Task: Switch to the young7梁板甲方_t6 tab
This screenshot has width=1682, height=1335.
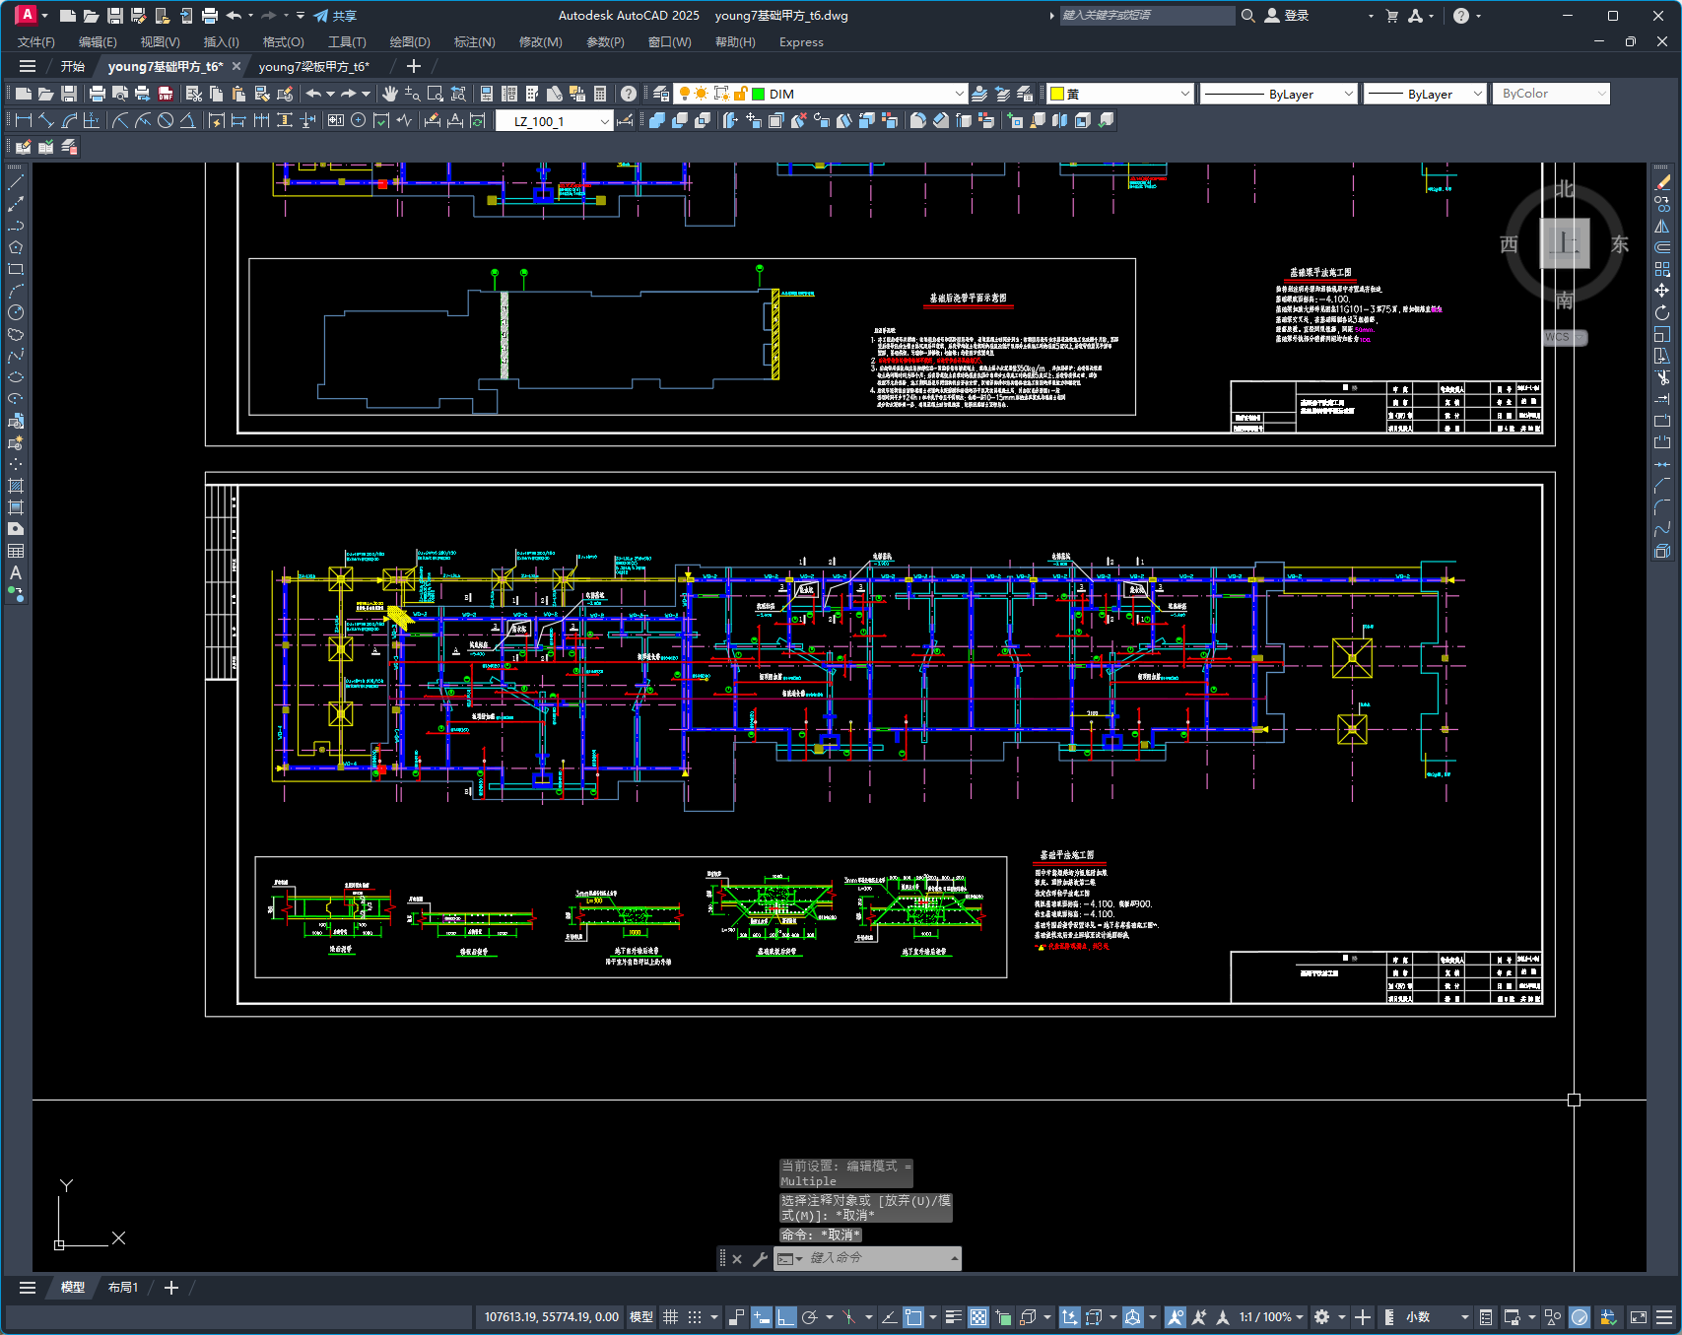Action: (x=313, y=66)
